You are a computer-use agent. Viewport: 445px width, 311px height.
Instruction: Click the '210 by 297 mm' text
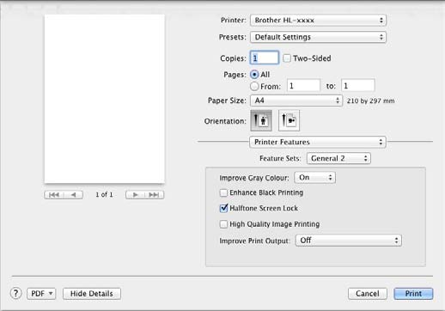(370, 101)
